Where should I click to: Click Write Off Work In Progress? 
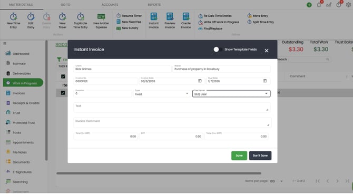(x=219, y=22)
